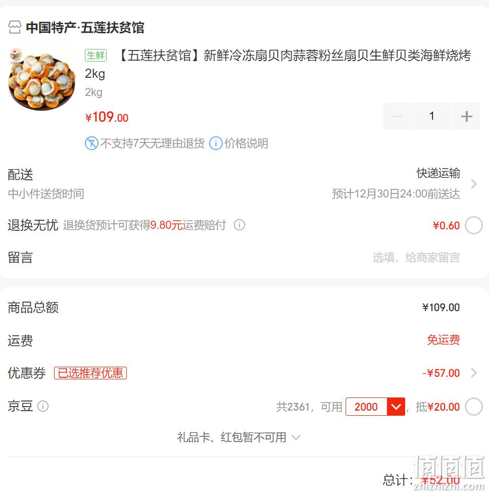This screenshot has height=495, width=489.
Task: Click the 价格说明 info icon
Action: [x=216, y=143]
